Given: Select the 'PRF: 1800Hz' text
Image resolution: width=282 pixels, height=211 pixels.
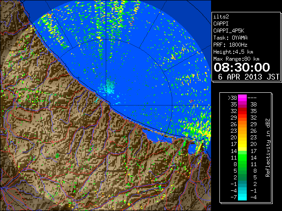Looking at the screenshot, I should (230, 45).
